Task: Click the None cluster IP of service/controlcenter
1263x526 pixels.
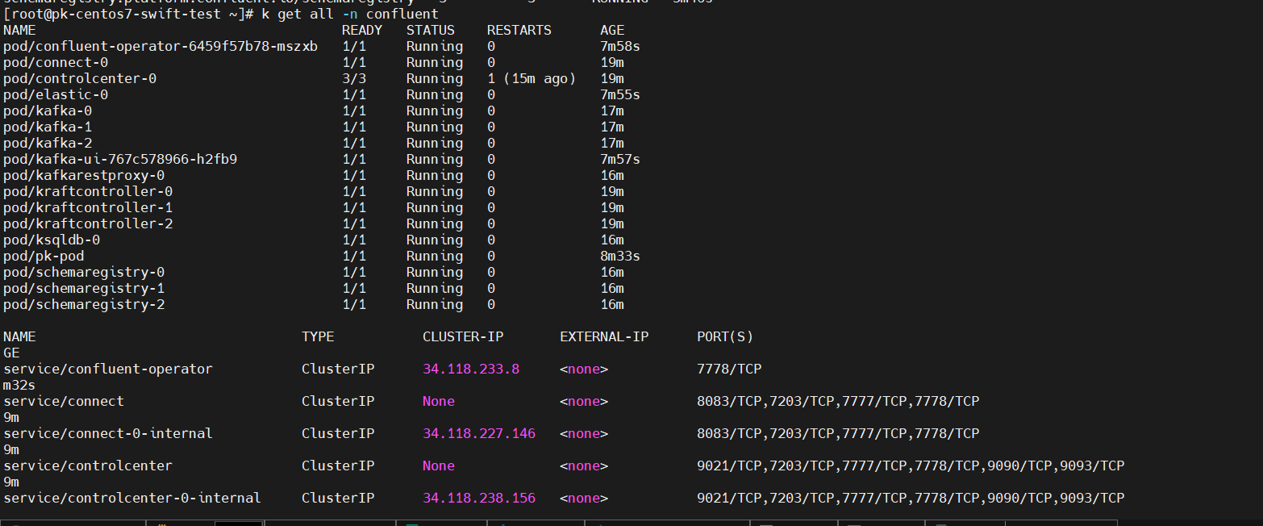Action: pyautogui.click(x=439, y=465)
